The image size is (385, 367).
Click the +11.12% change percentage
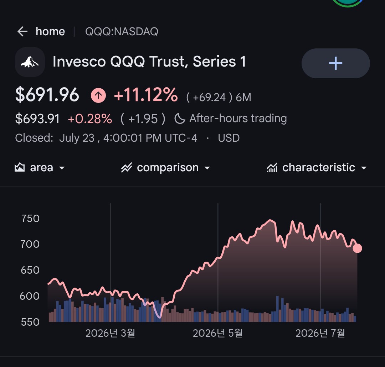(x=145, y=95)
